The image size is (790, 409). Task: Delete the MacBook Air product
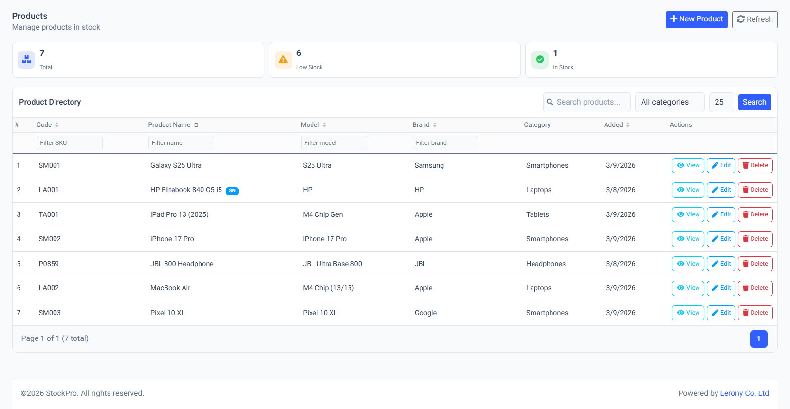(755, 288)
